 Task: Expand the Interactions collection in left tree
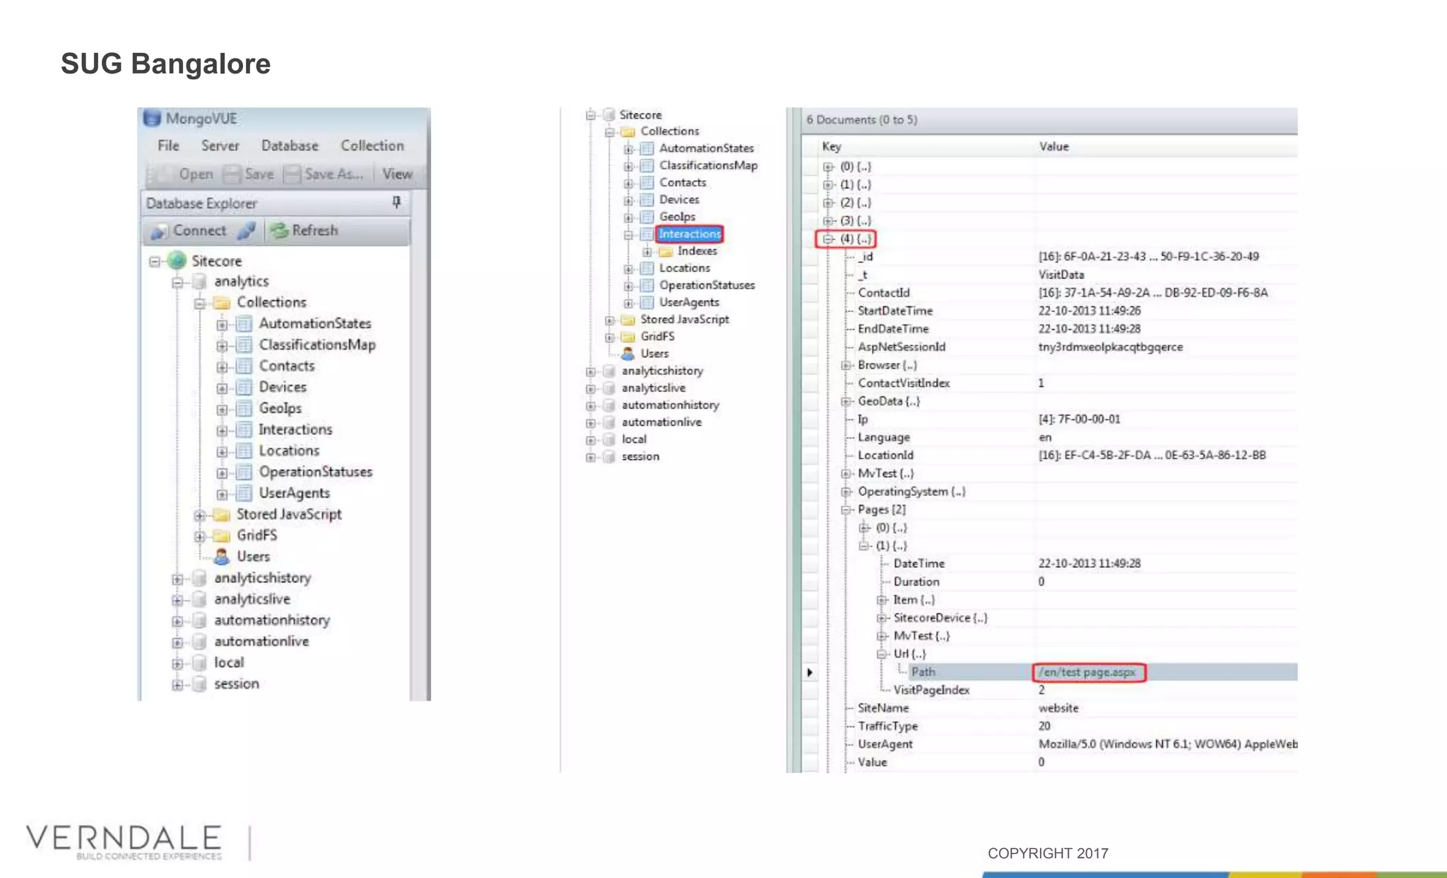tap(222, 430)
